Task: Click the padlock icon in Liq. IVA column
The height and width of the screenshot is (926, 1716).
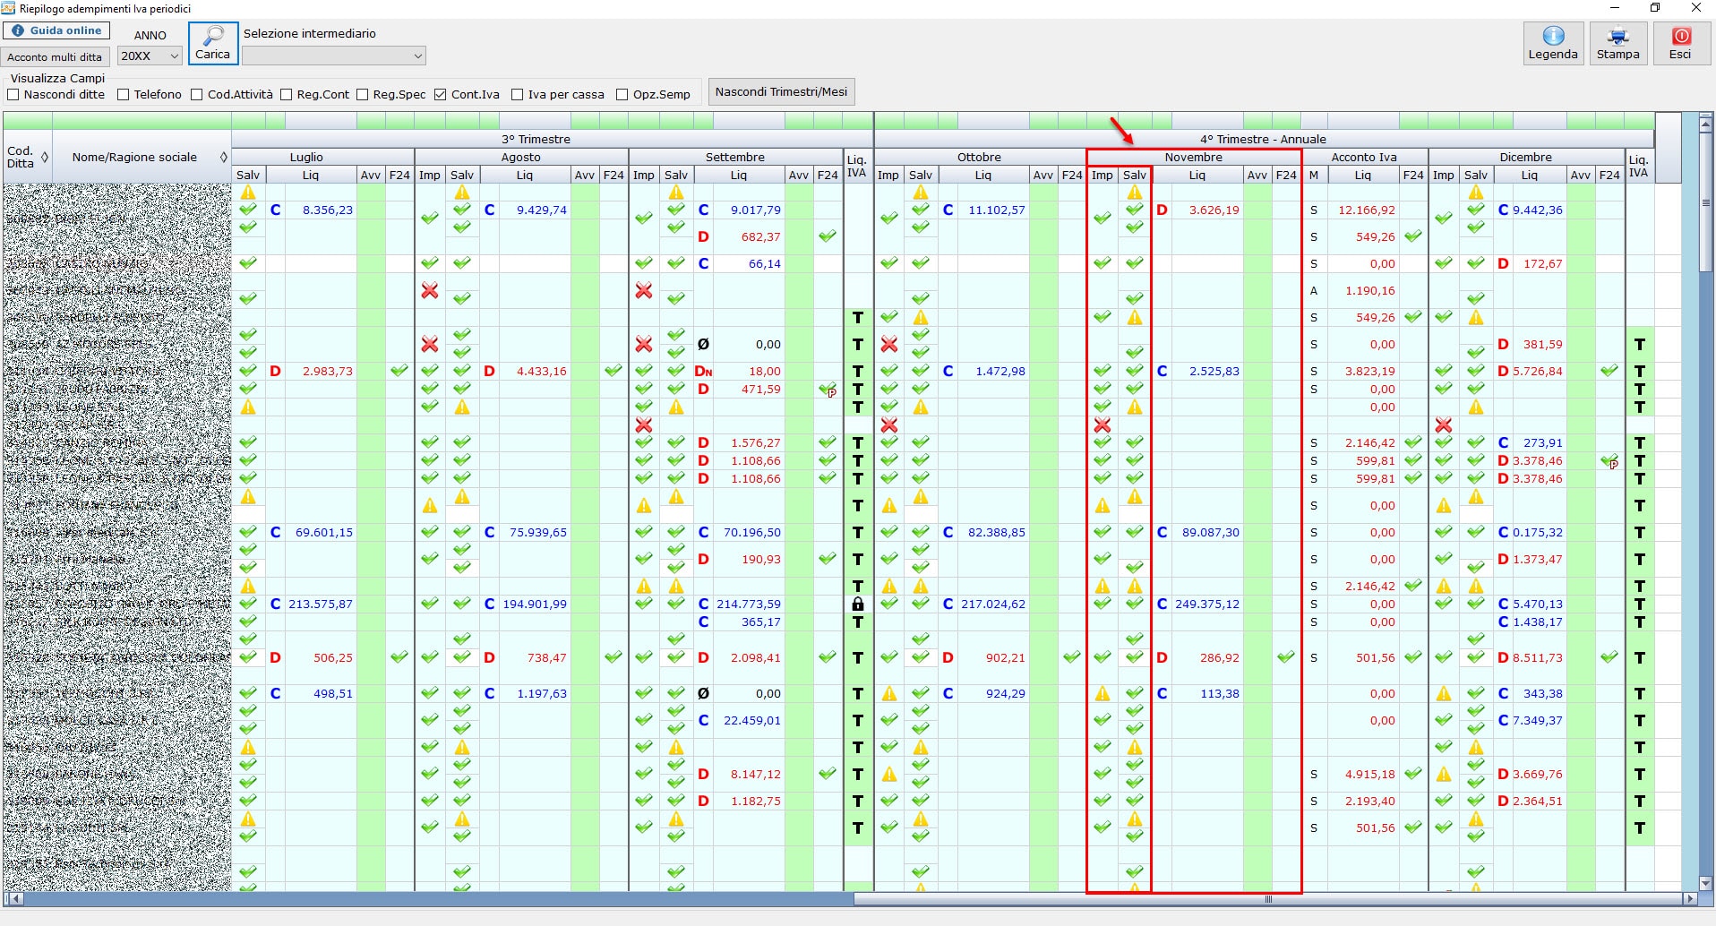Action: 857,604
